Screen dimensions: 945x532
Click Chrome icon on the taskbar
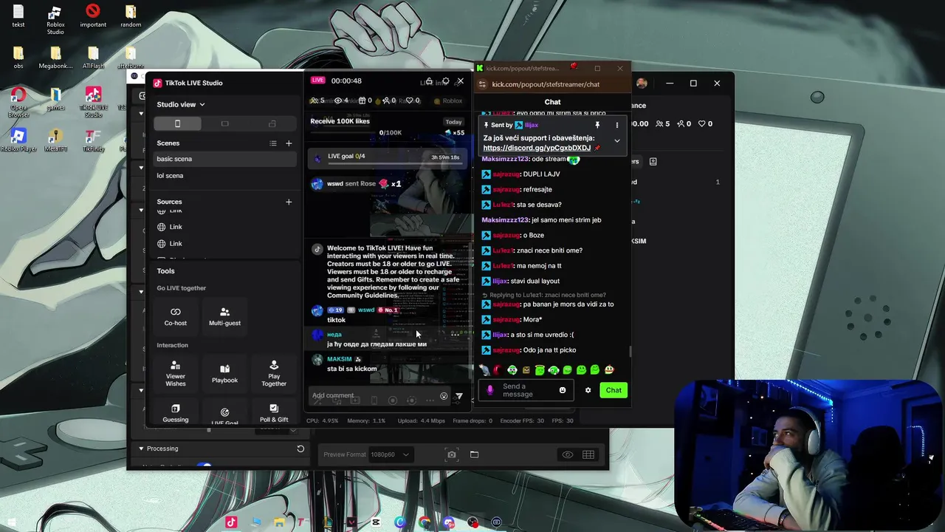click(425, 522)
